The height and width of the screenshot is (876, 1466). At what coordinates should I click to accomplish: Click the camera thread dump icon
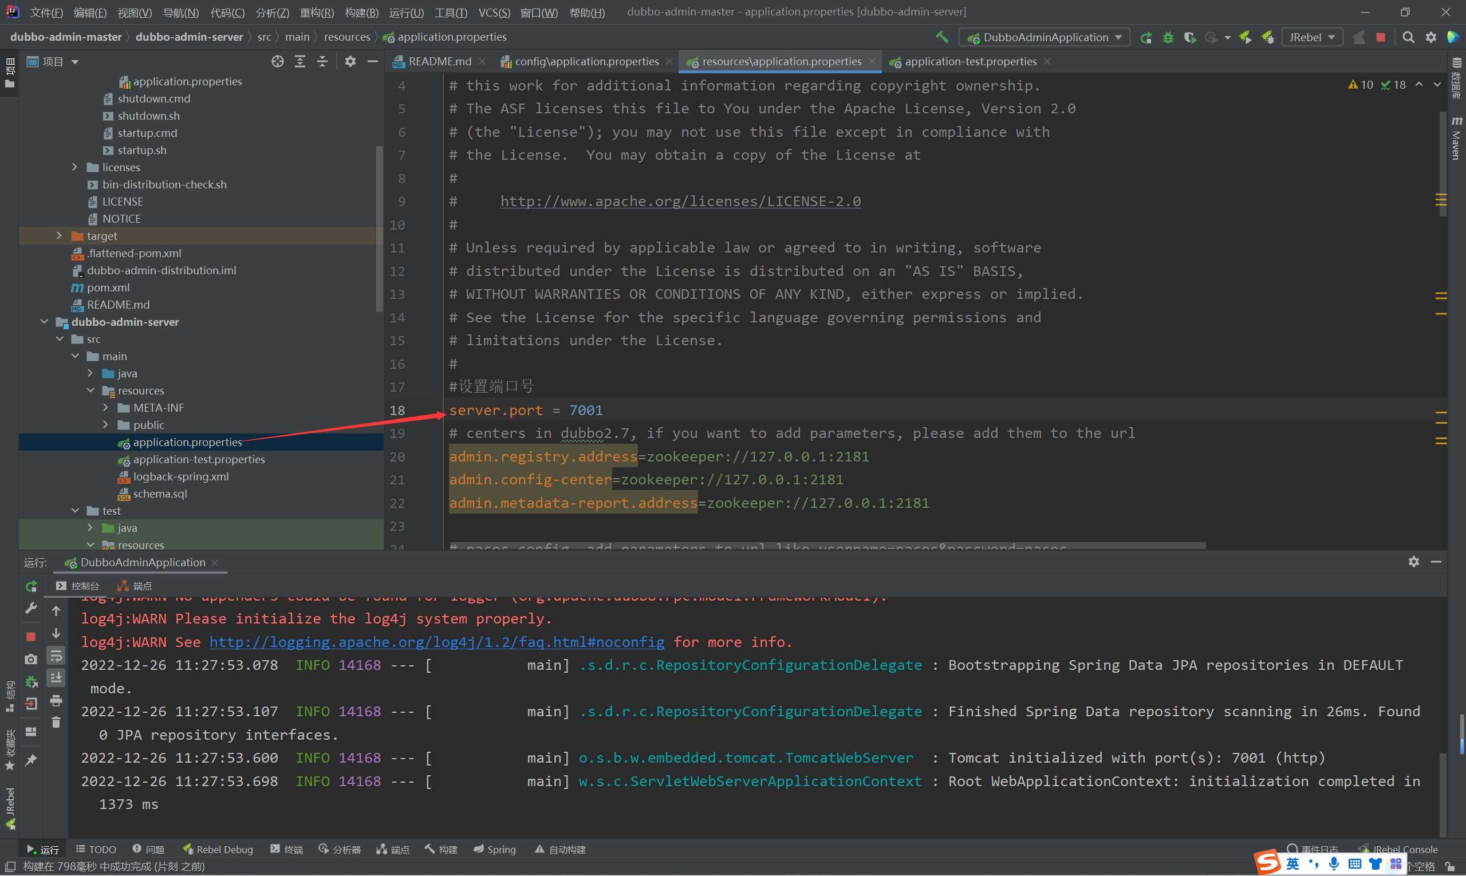pyautogui.click(x=31, y=659)
